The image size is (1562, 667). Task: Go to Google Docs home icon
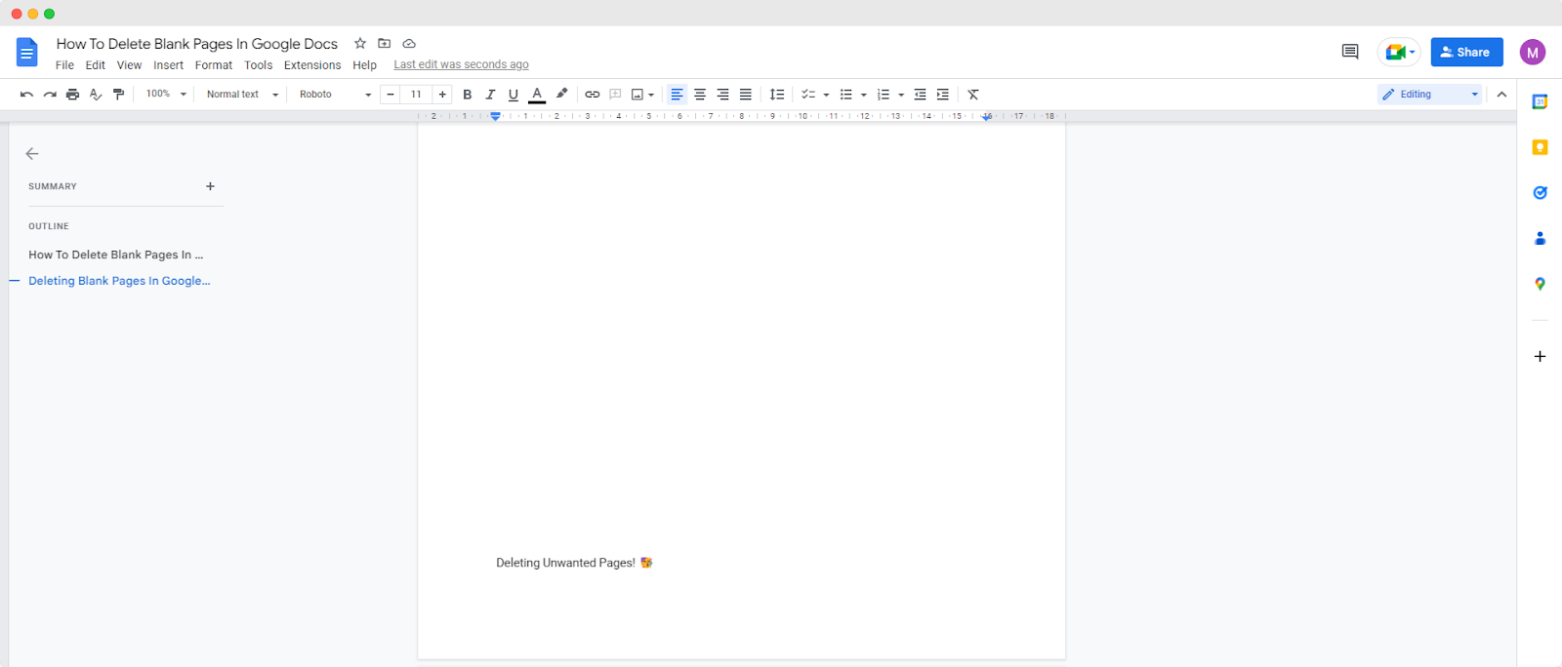tap(27, 52)
